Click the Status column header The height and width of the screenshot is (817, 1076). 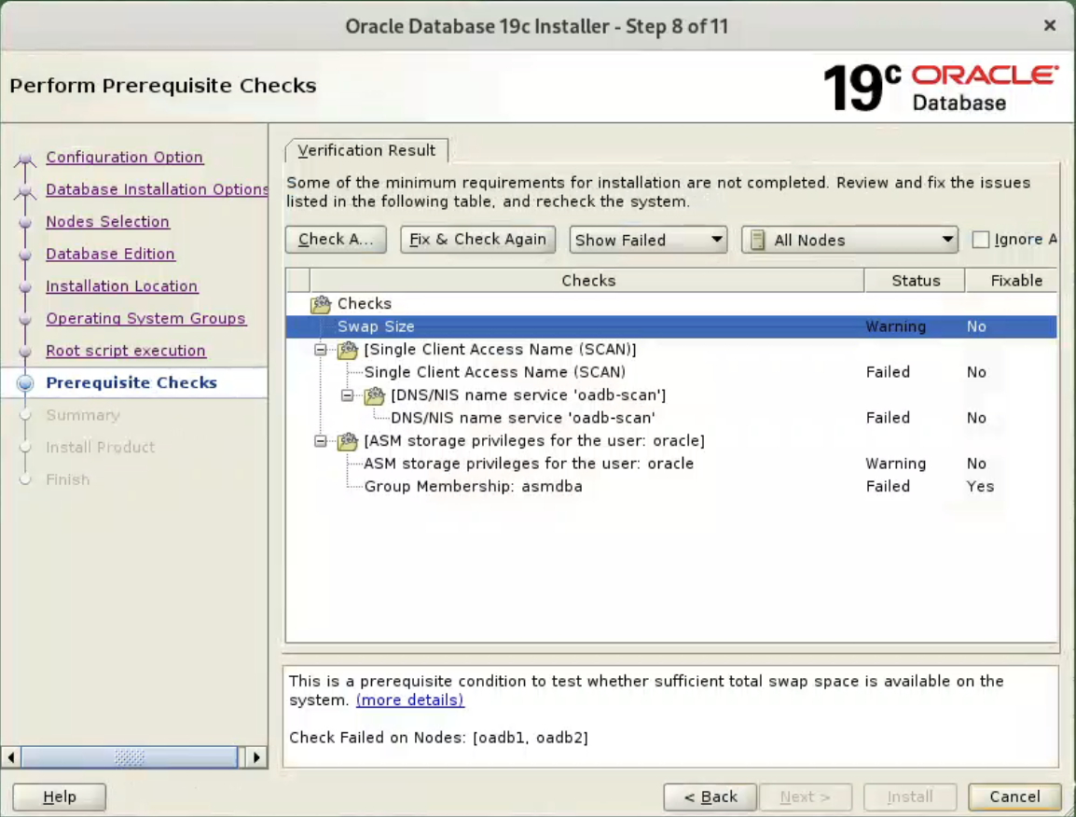pyautogui.click(x=916, y=281)
